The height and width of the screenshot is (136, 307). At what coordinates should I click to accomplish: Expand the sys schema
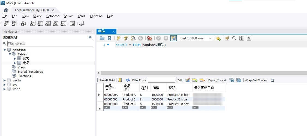click(x=5, y=85)
